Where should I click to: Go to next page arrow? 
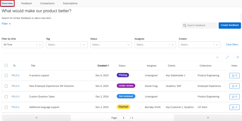coord(208,118)
